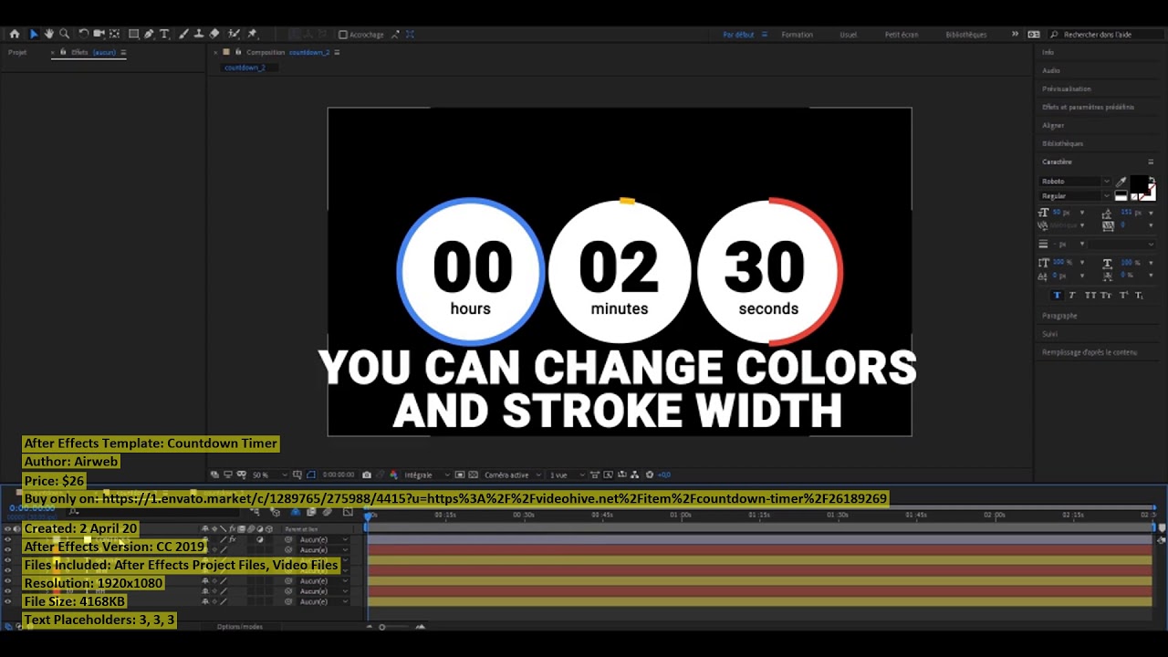Select the Eraser tool
Viewport: 1168px width, 657px height.
(x=214, y=34)
